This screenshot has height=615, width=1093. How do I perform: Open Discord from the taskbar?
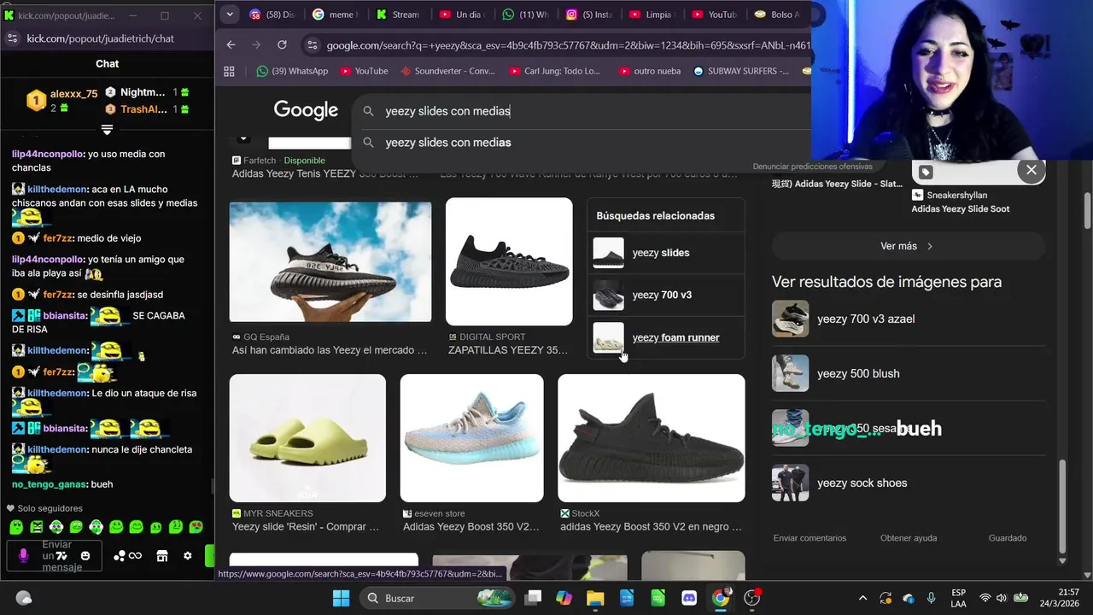689,598
